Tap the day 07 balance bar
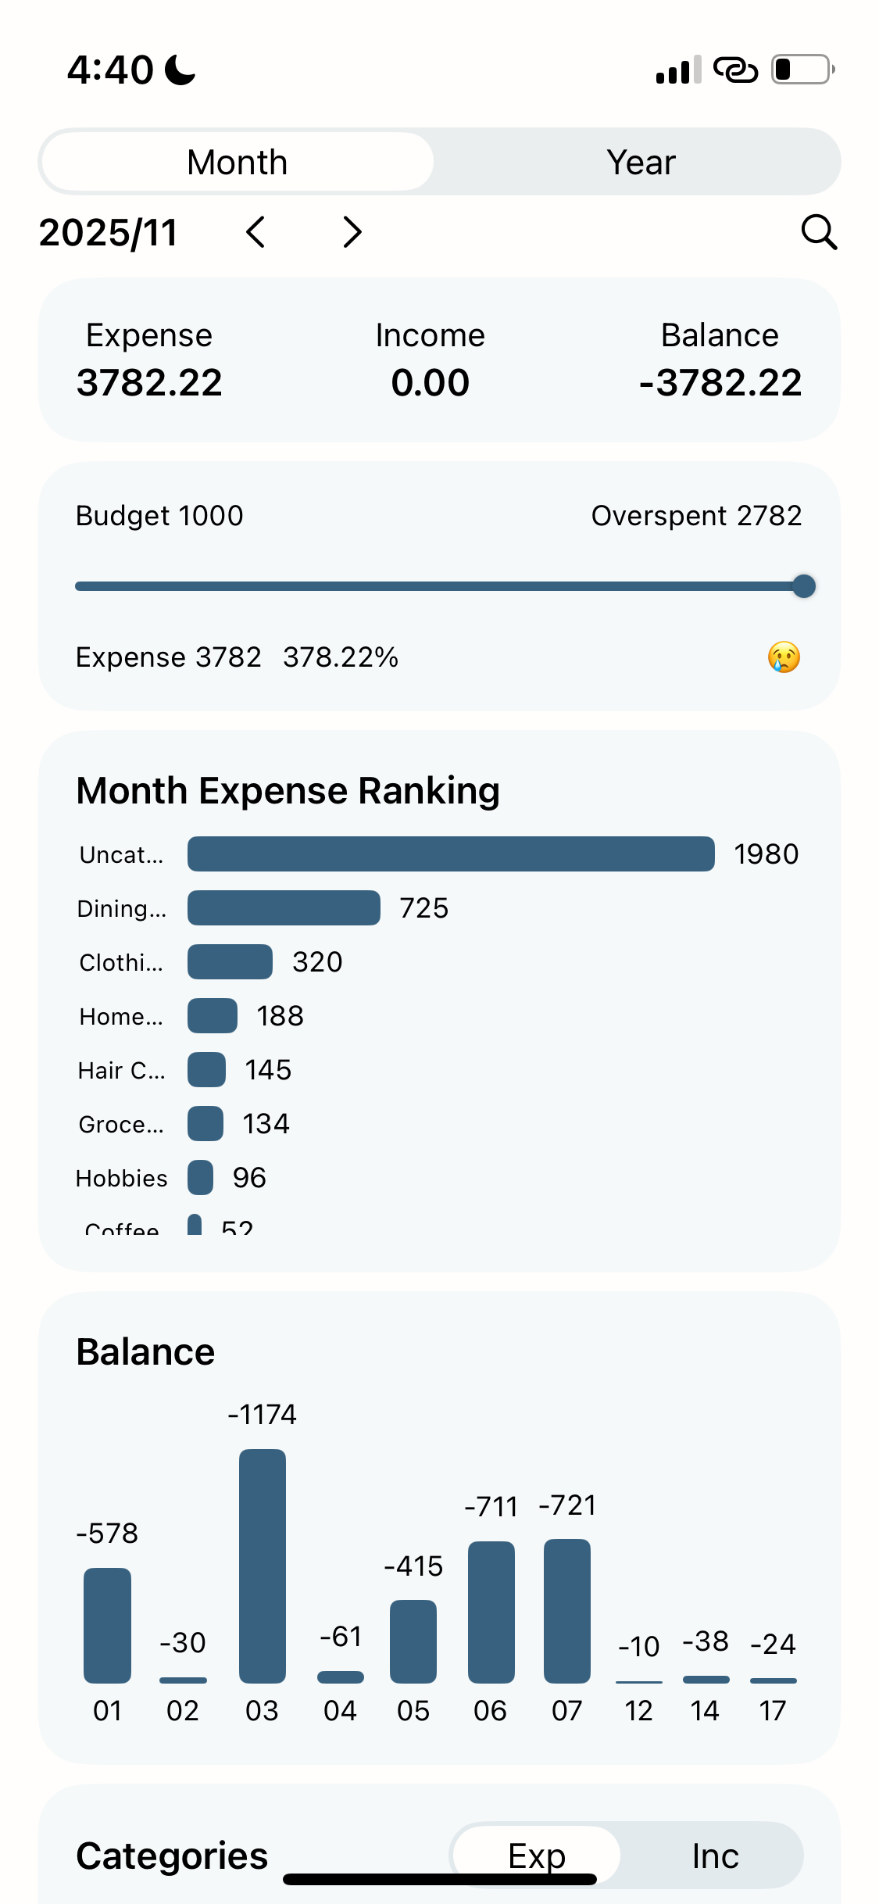Image resolution: width=879 pixels, height=1904 pixels. (x=567, y=1610)
